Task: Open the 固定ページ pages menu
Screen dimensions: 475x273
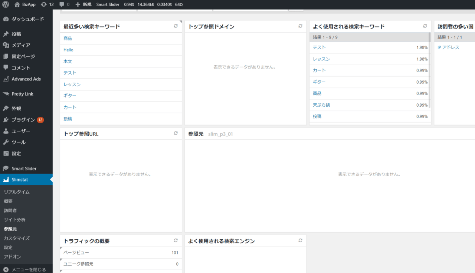Action: [26, 57]
